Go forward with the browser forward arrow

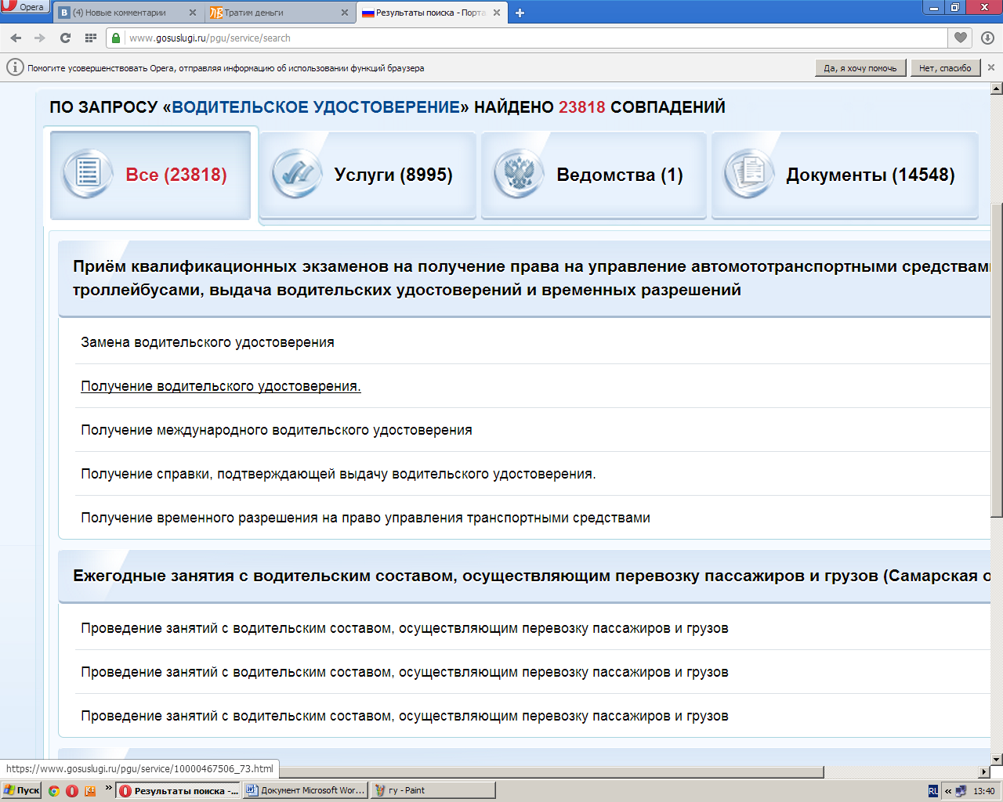coord(40,38)
